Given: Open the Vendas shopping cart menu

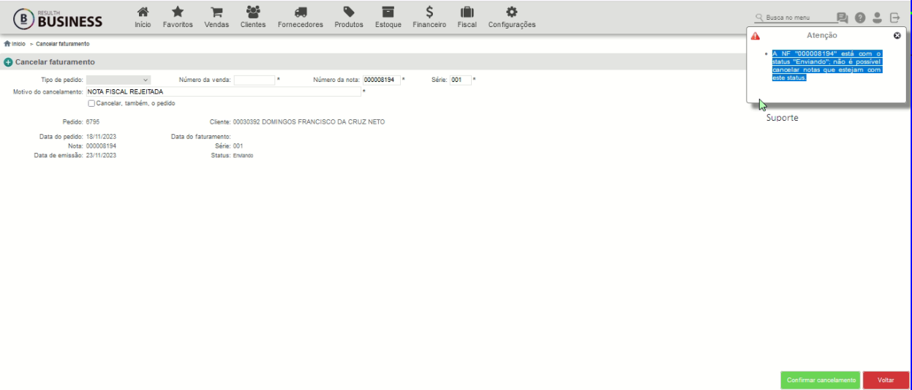Looking at the screenshot, I should 216,12.
